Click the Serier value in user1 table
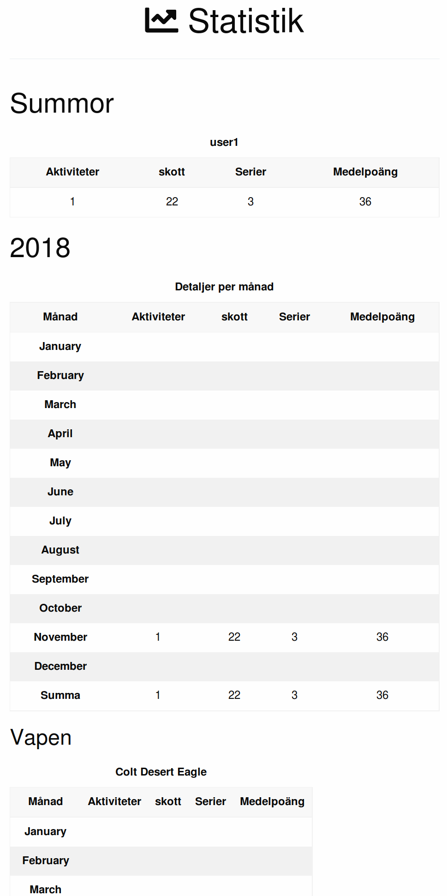Screen dimensions: 447x896 point(250,202)
